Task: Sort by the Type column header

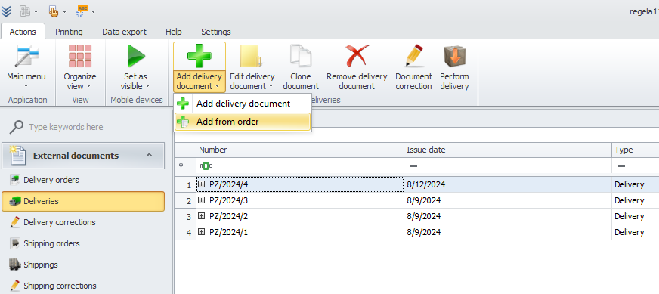Action: coord(636,150)
